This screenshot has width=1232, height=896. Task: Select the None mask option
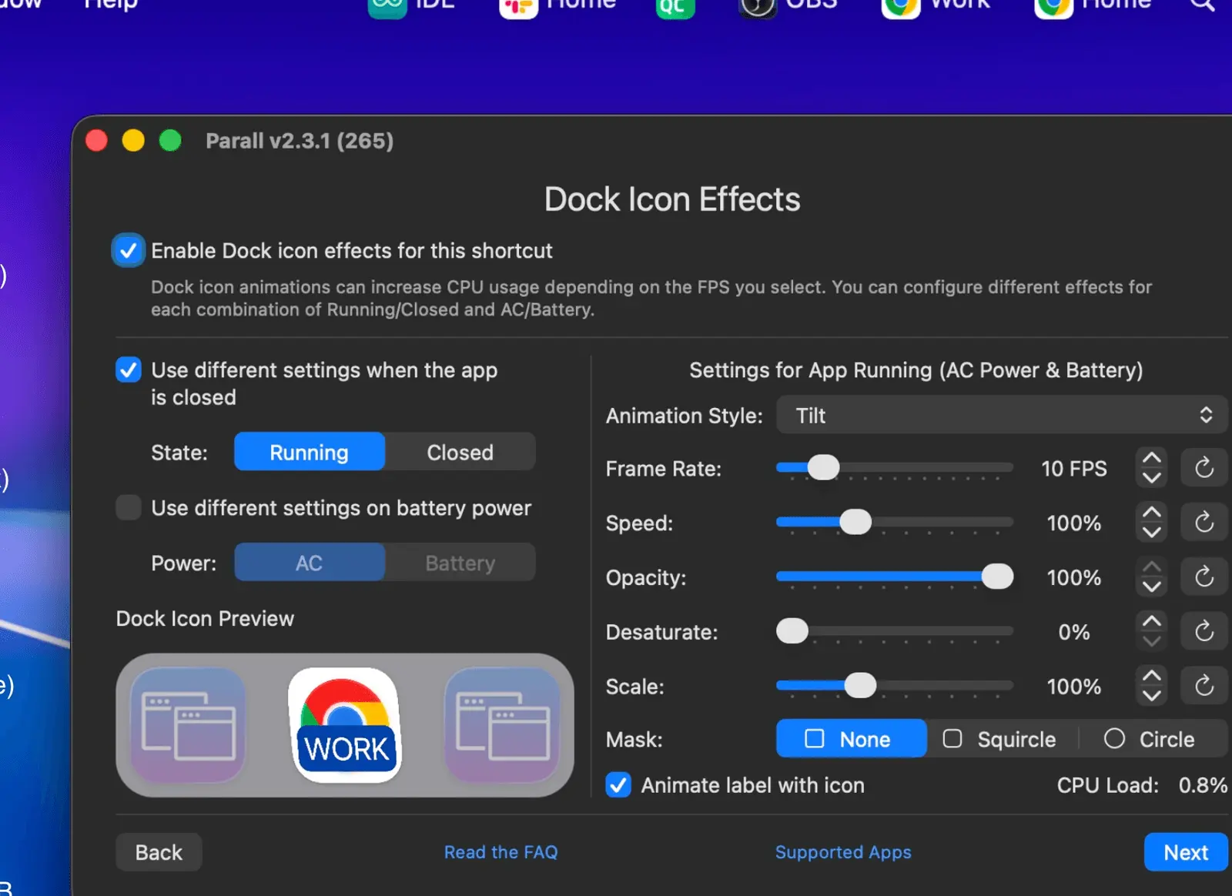851,739
